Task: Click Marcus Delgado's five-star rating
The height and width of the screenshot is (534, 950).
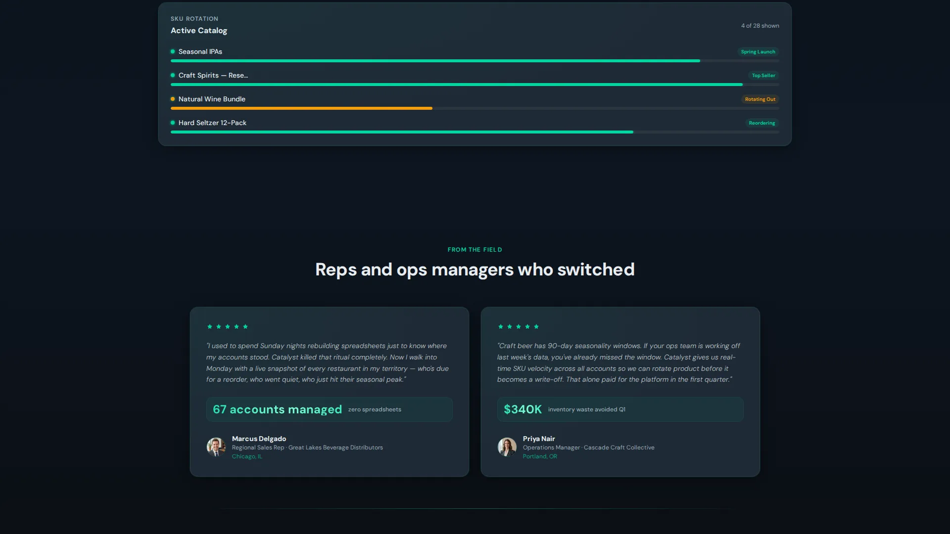Action: coord(228,326)
